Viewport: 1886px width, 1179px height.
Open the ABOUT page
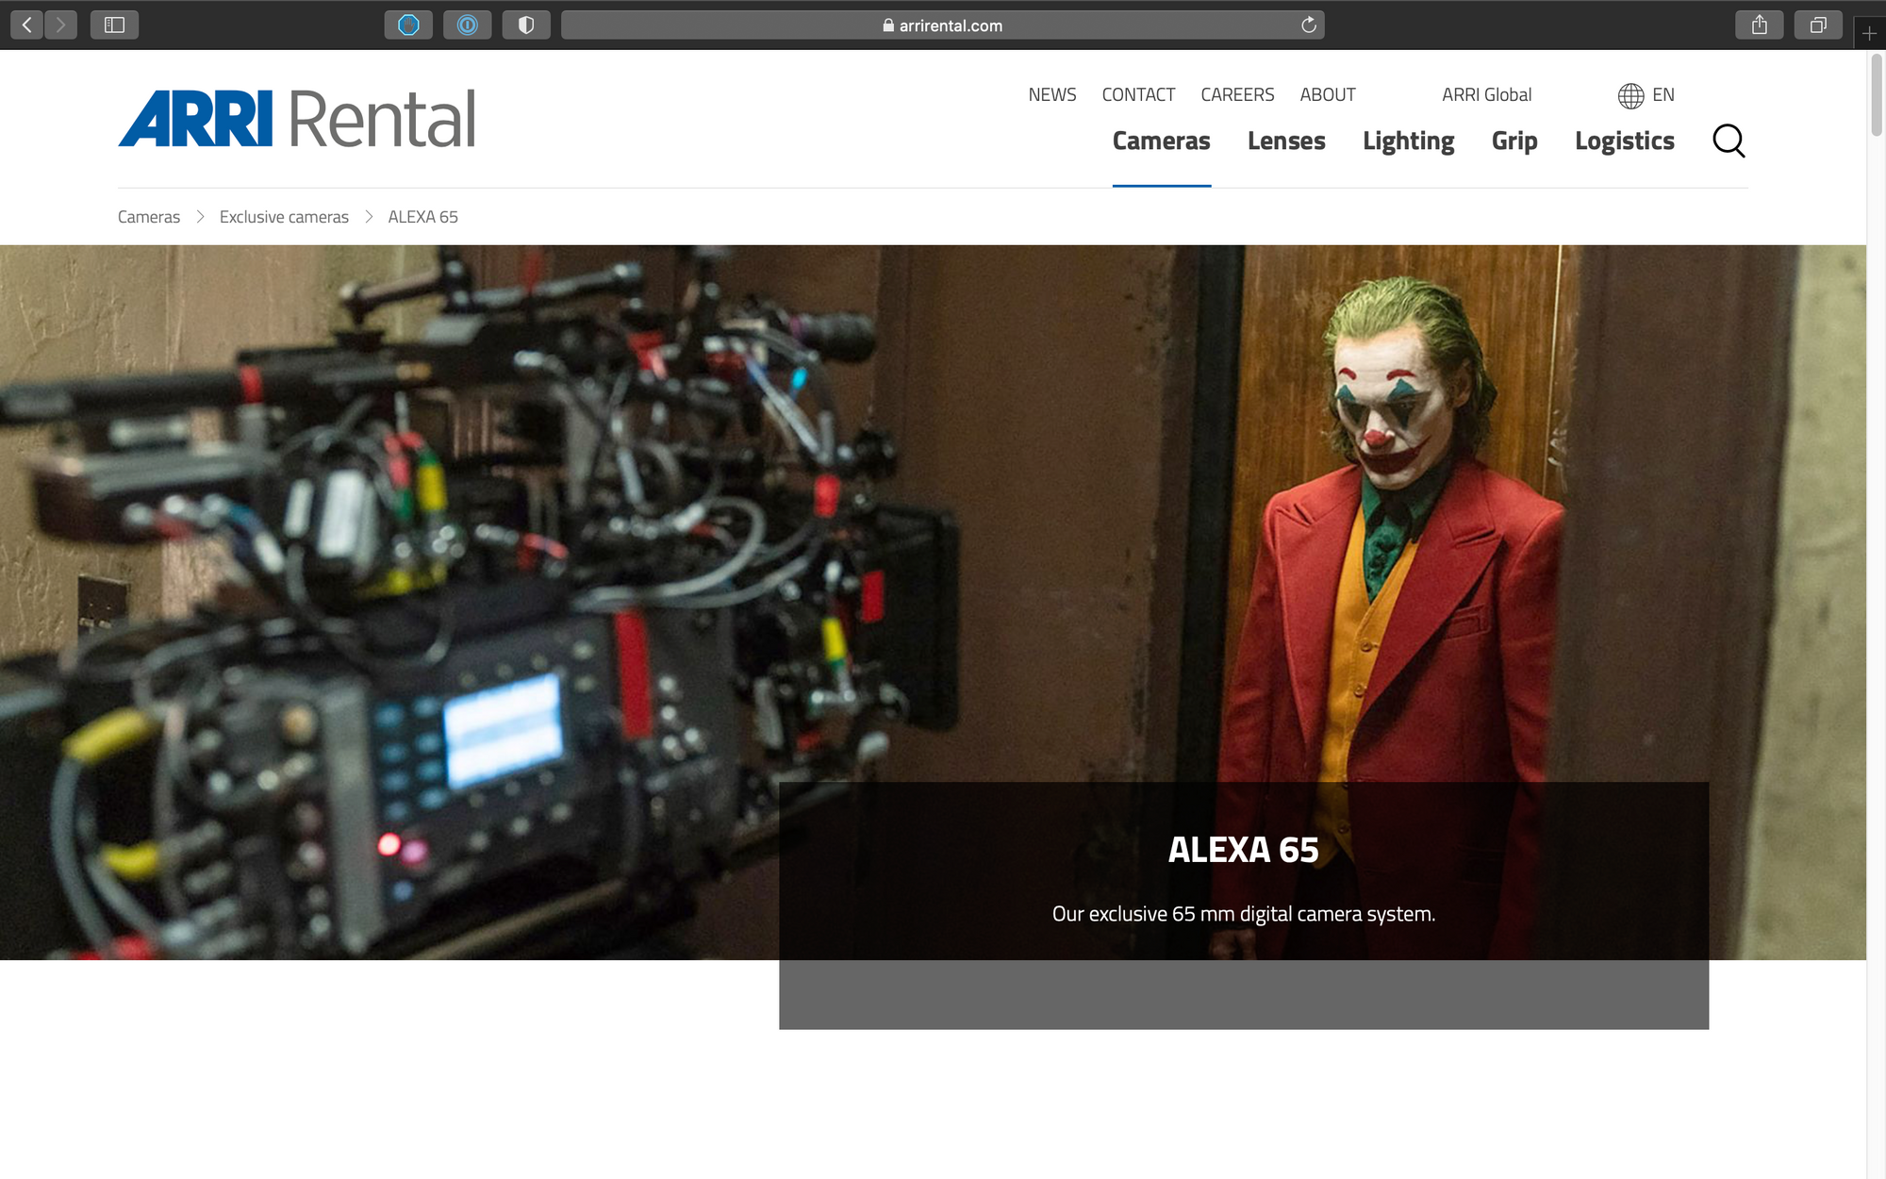[1328, 95]
